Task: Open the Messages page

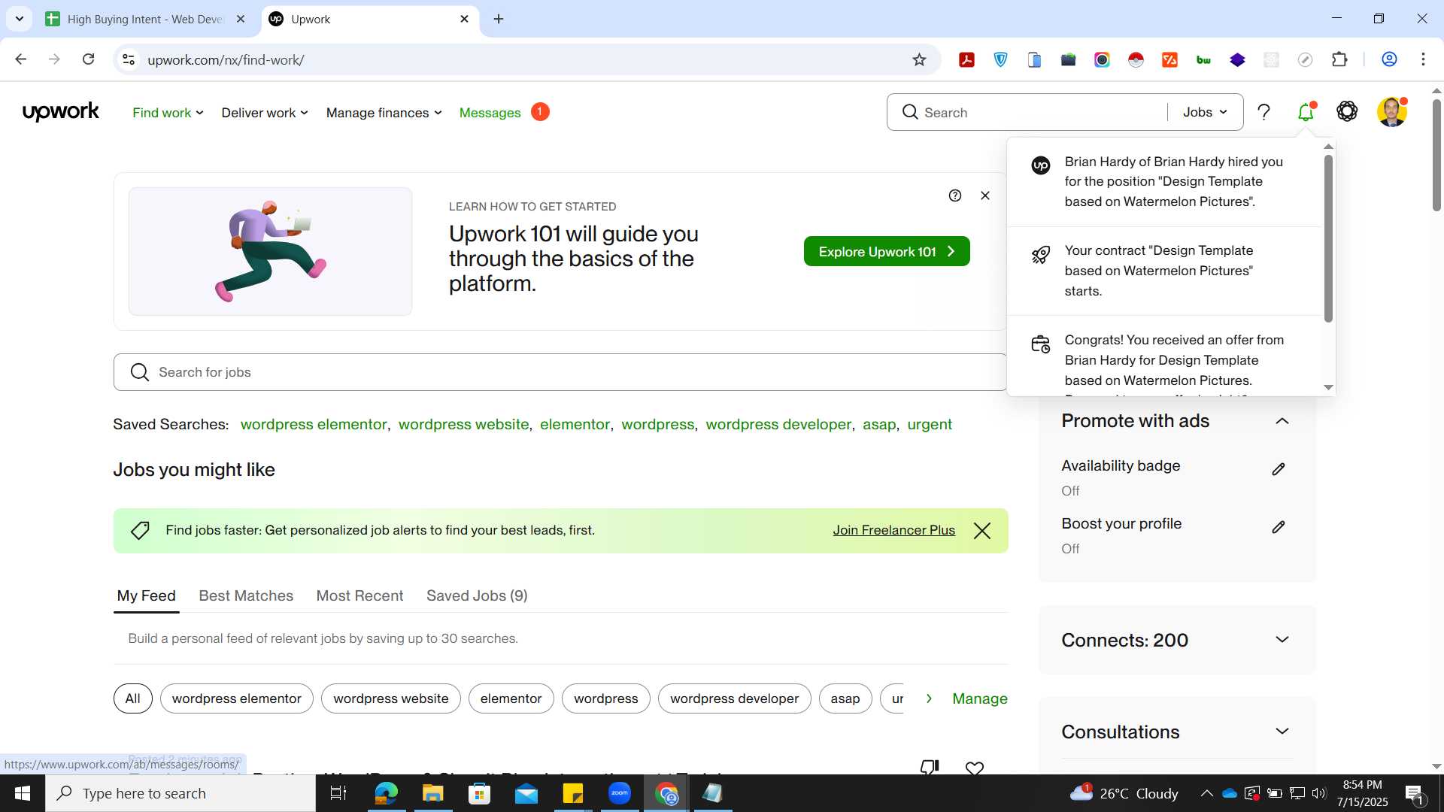Action: (x=490, y=113)
